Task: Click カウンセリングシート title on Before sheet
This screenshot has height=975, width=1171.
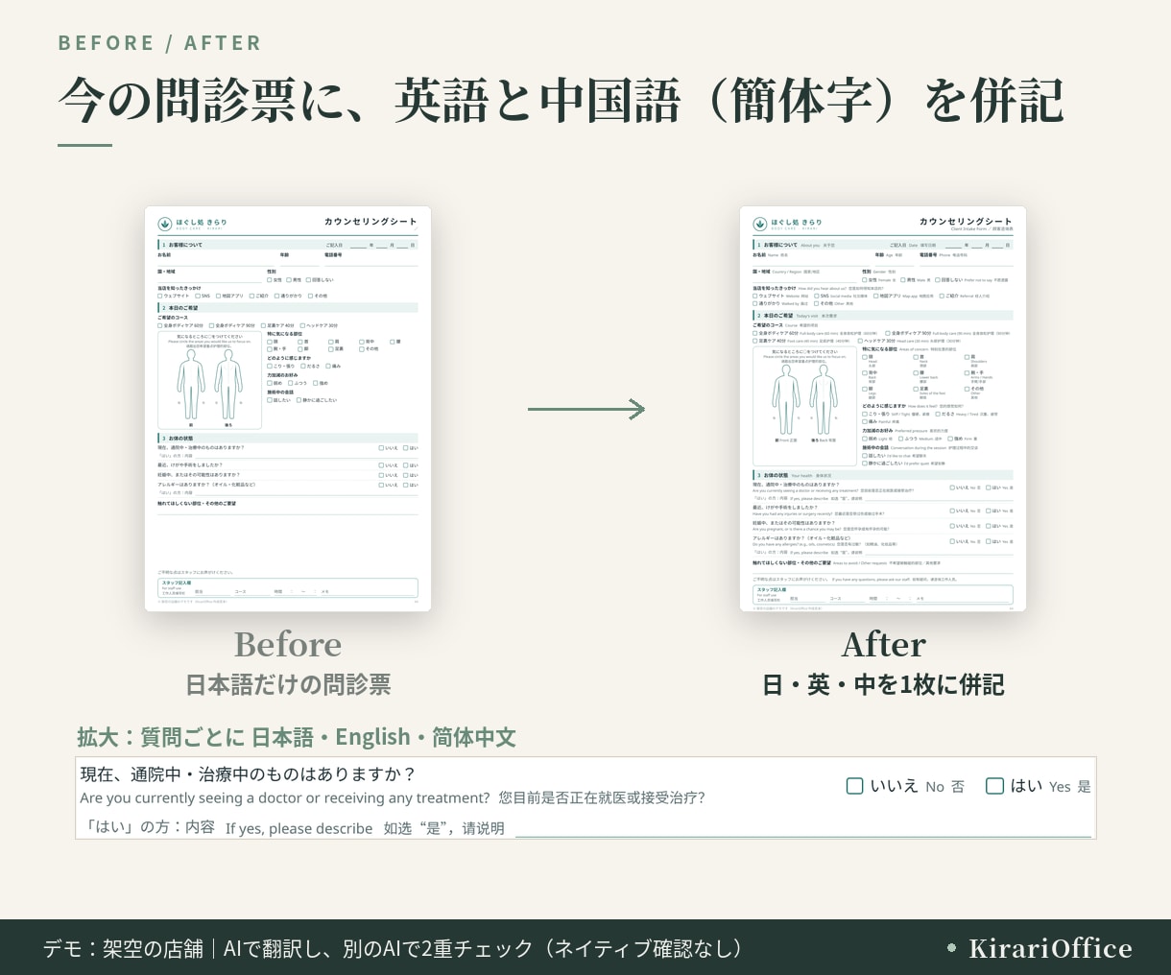Action: coord(370,222)
